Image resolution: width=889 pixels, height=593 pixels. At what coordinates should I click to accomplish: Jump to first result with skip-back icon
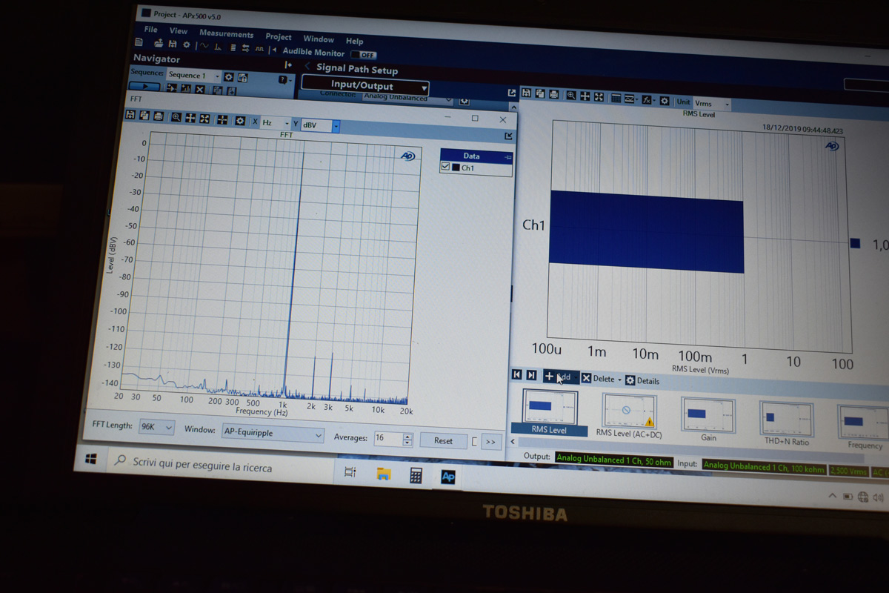517,375
